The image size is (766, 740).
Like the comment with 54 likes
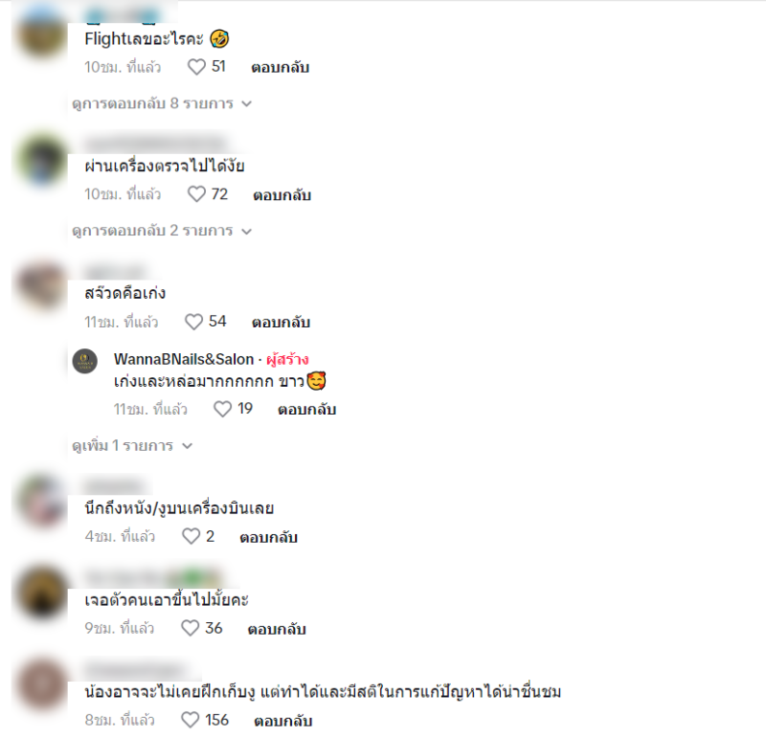(x=193, y=322)
